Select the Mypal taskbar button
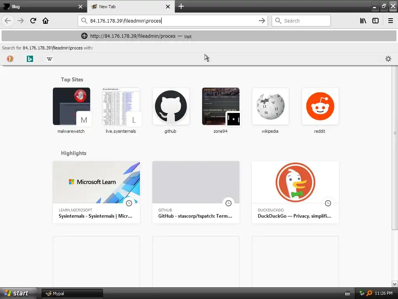This screenshot has width=398, height=299. click(x=72, y=294)
